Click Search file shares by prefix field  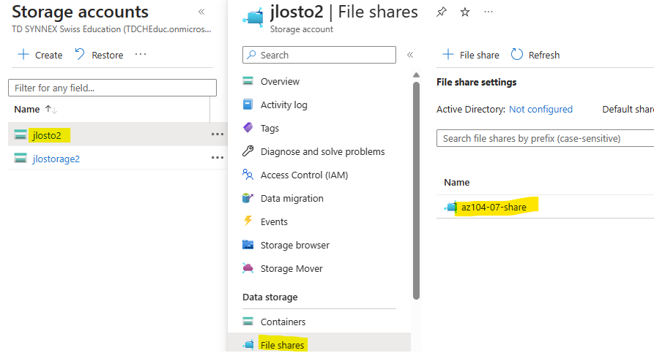[545, 138]
